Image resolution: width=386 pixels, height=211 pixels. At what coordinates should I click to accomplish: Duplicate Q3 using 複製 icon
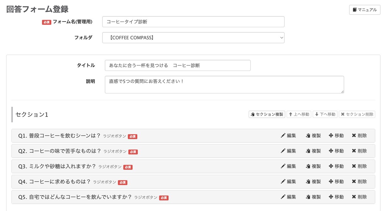tap(313, 166)
